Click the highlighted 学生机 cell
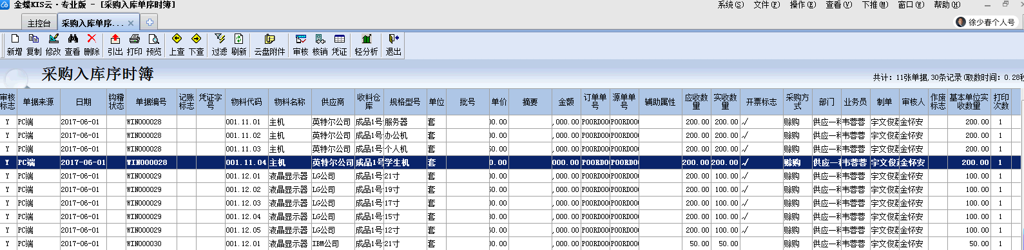Image resolution: width=1024 pixels, height=250 pixels. [405, 162]
